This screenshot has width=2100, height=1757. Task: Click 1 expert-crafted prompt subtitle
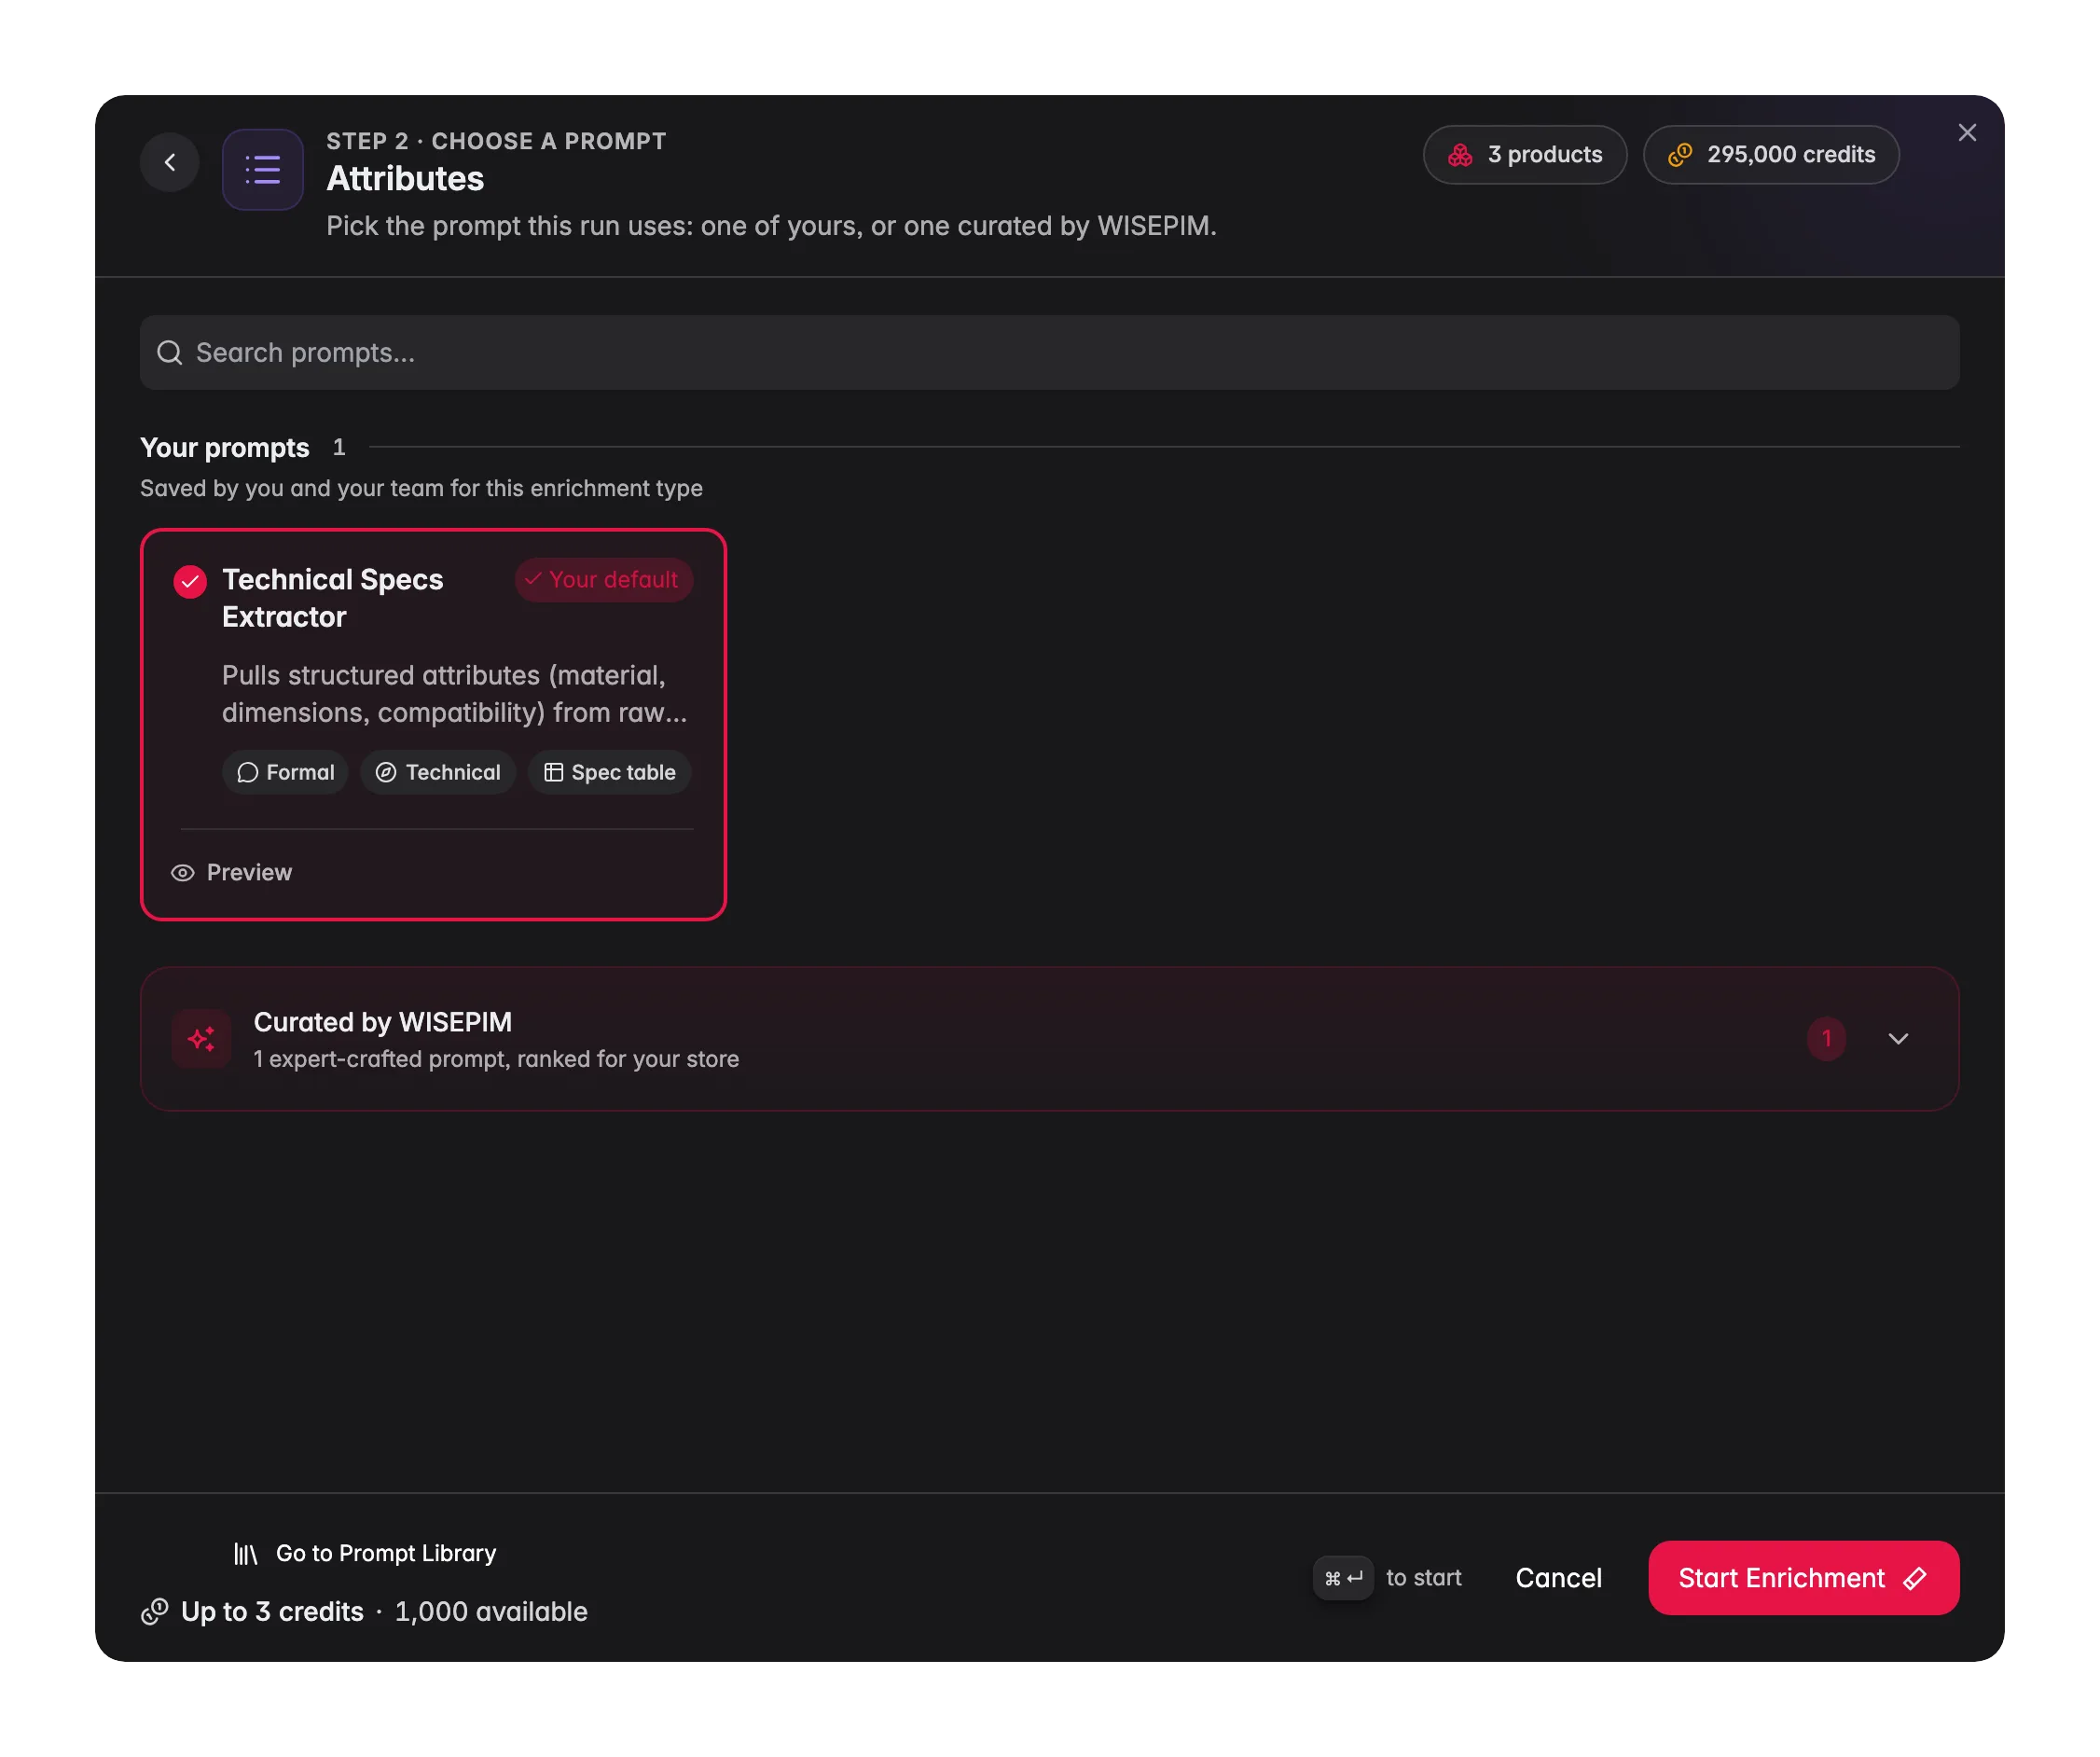point(496,1059)
